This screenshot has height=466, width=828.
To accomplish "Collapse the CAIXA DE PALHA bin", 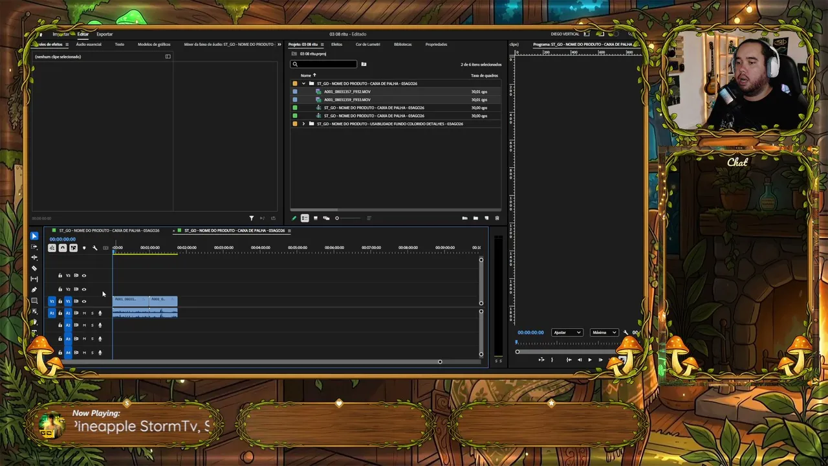I will pyautogui.click(x=303, y=83).
